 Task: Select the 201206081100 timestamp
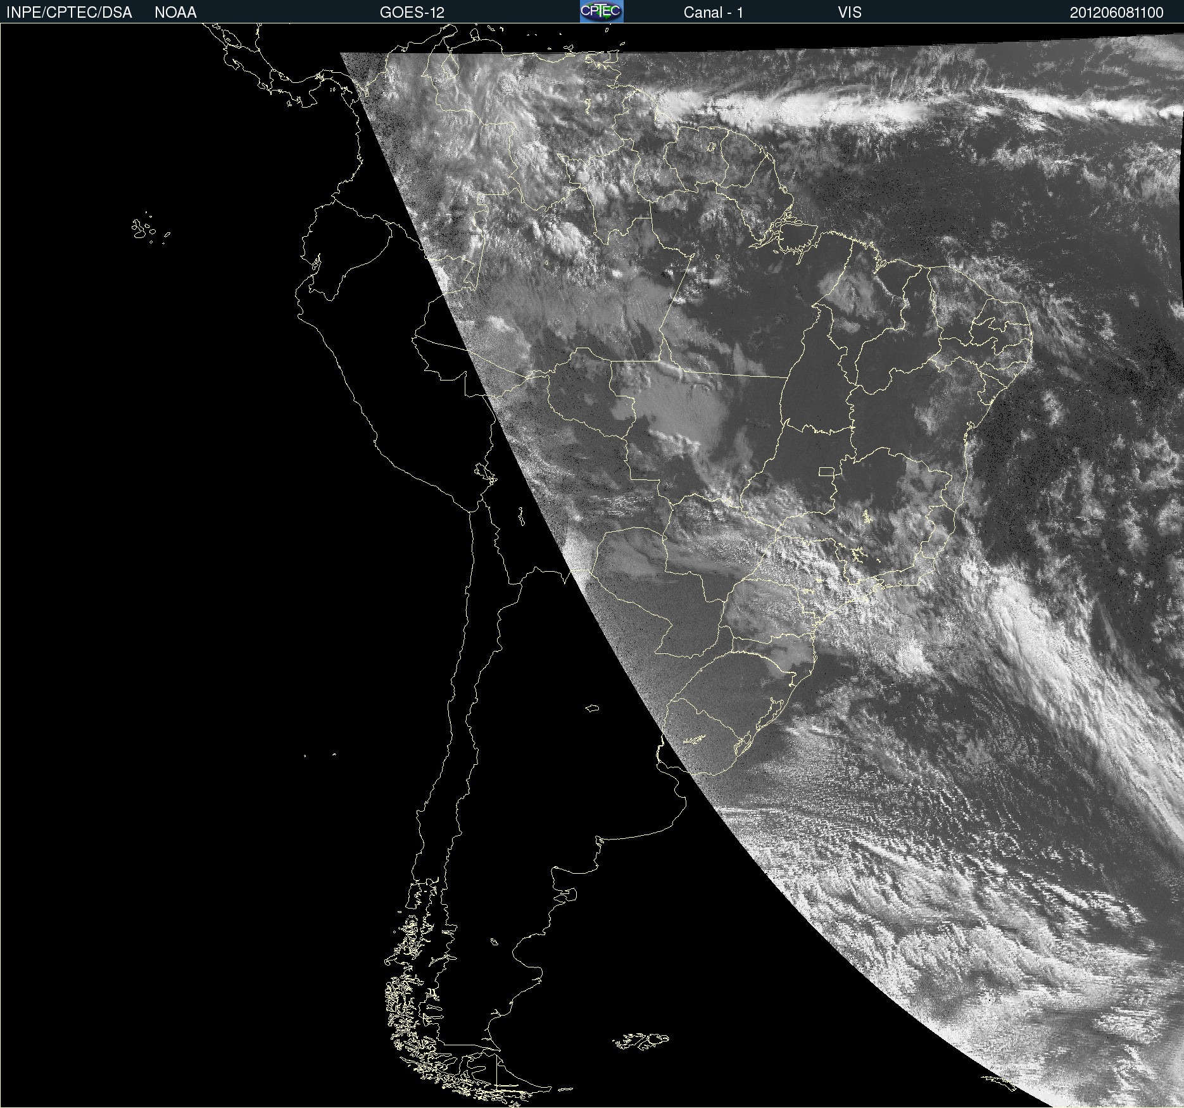point(1117,13)
